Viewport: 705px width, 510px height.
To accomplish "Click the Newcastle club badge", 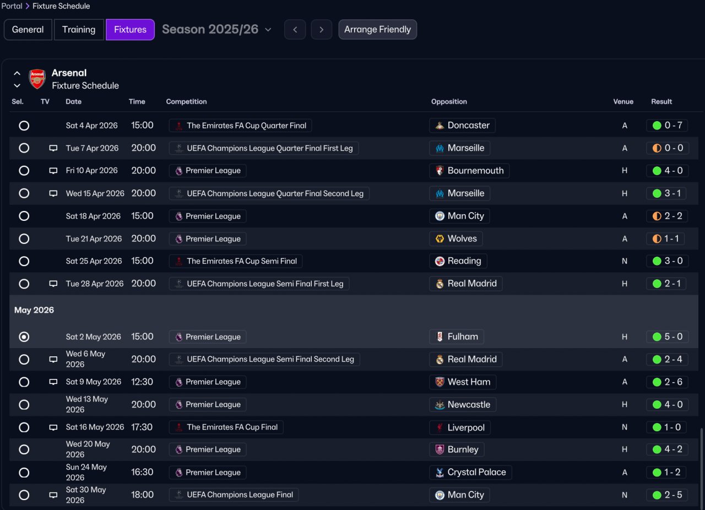I will click(440, 404).
